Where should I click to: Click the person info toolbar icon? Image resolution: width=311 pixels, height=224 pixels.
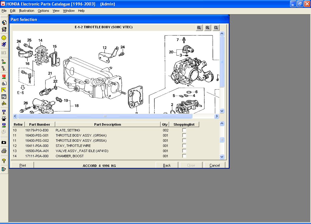click(4, 112)
